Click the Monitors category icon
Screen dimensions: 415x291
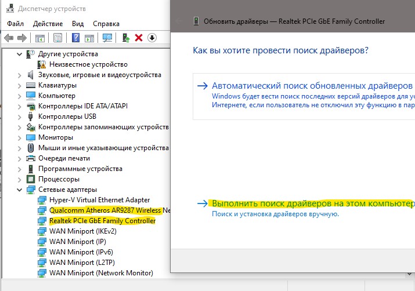pos(31,137)
